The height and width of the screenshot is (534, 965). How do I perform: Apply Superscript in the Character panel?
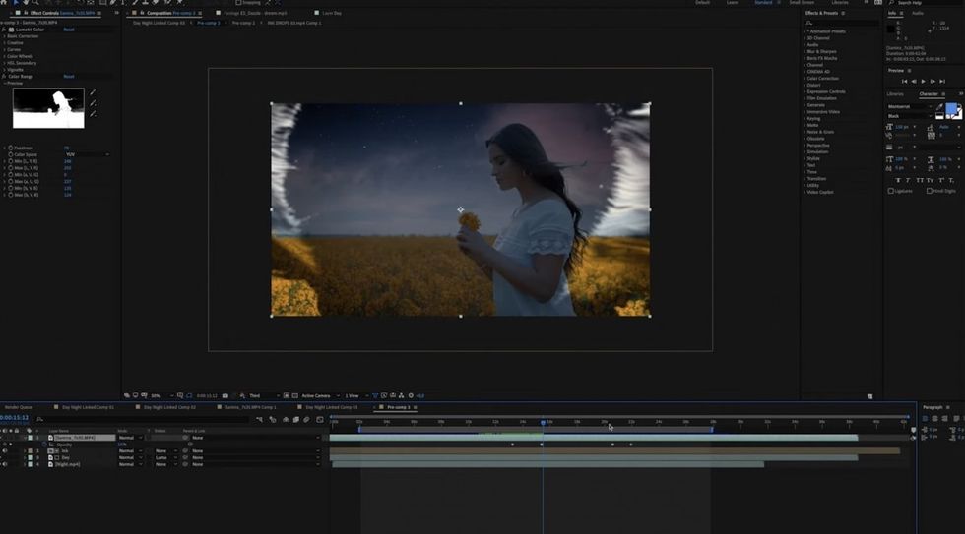coord(941,180)
